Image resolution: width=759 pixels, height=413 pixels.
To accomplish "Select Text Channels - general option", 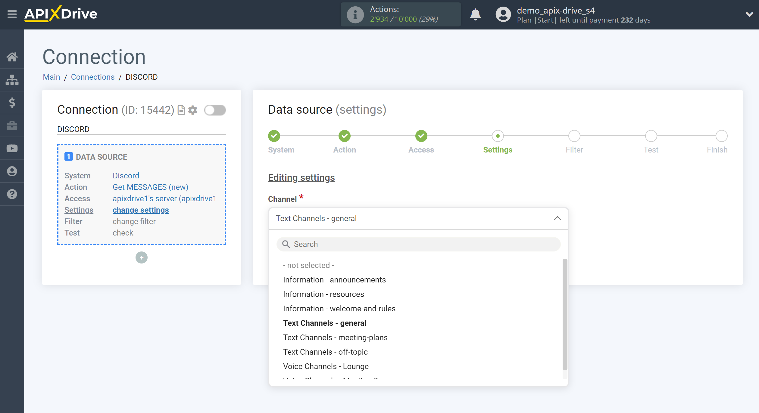I will coord(325,323).
